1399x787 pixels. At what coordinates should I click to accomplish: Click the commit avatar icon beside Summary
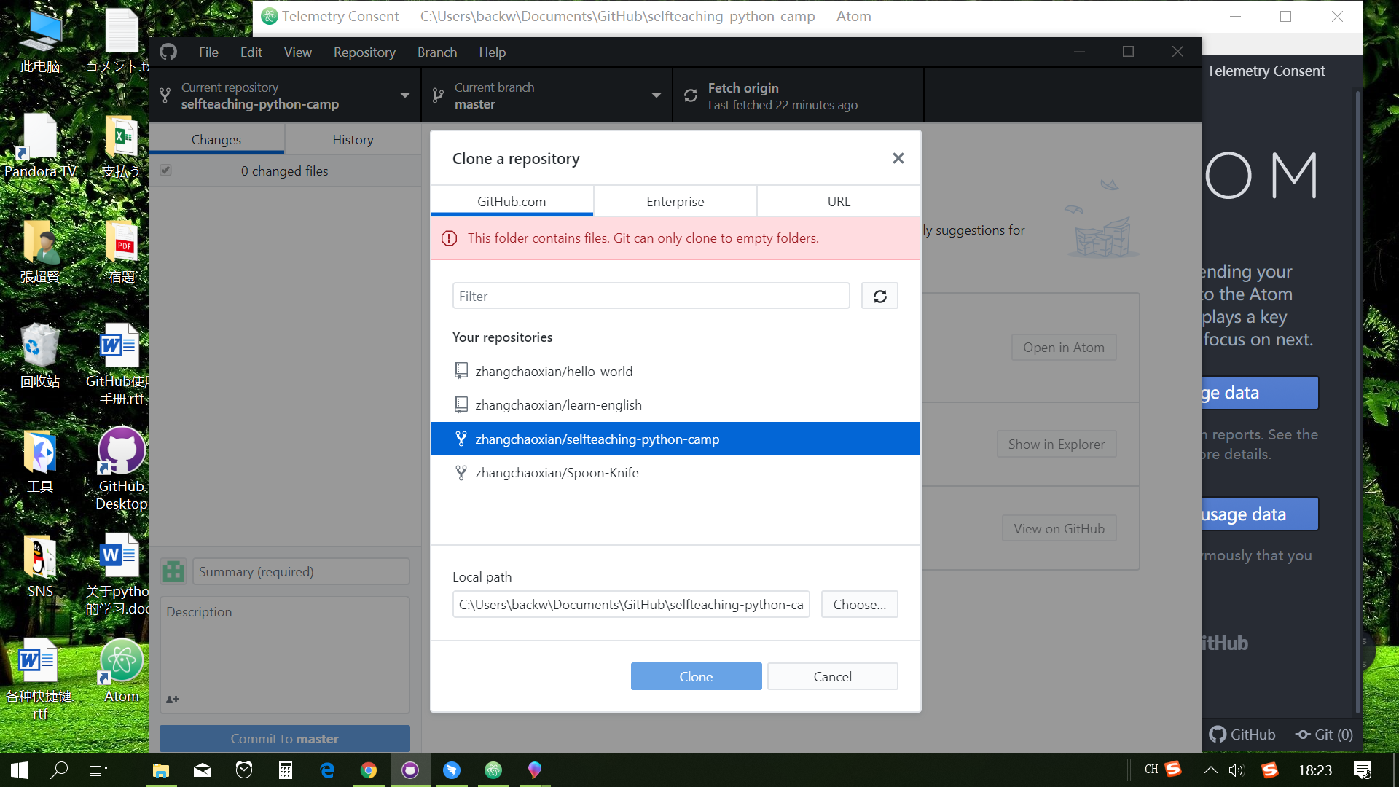pyautogui.click(x=173, y=571)
